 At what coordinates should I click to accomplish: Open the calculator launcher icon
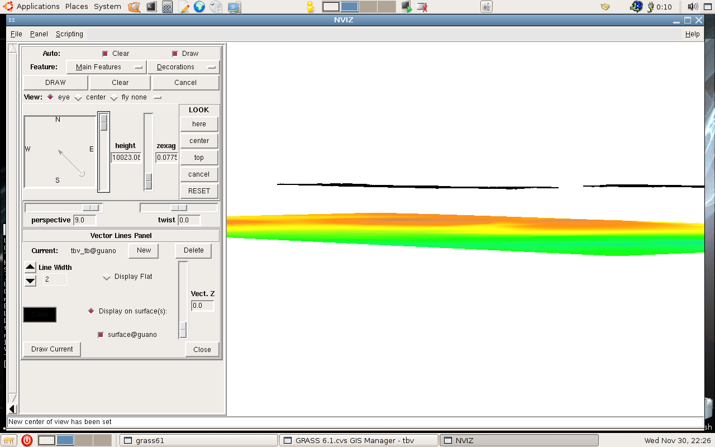coord(168,7)
